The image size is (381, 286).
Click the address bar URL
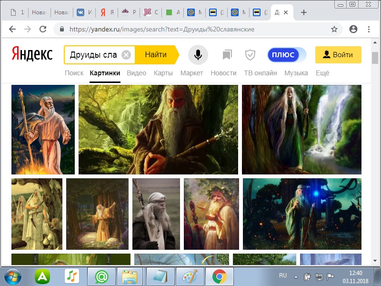(162, 29)
